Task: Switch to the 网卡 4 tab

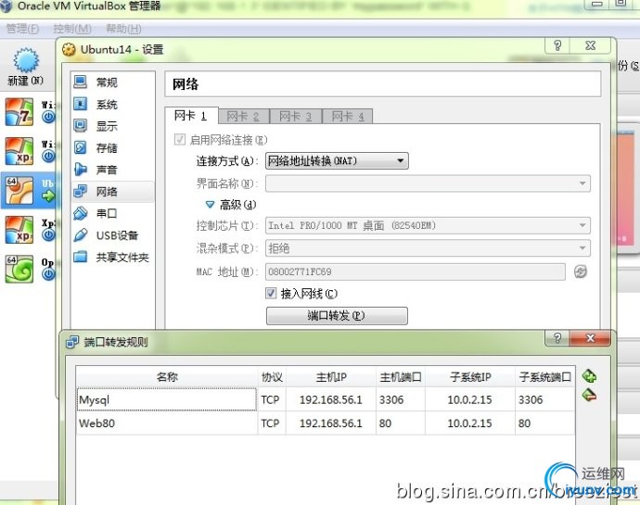Action: [348, 117]
